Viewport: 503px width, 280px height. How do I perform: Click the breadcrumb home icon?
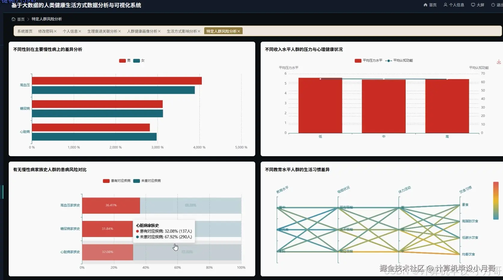[14, 19]
